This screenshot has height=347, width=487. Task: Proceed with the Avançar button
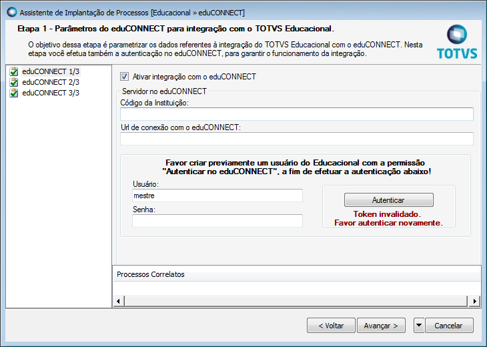click(381, 326)
